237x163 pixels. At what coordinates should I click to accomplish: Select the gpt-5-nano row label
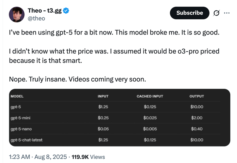pyautogui.click(x=21, y=129)
